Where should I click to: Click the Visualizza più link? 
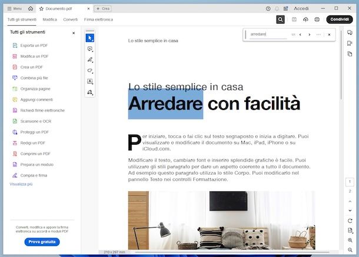[21, 184]
